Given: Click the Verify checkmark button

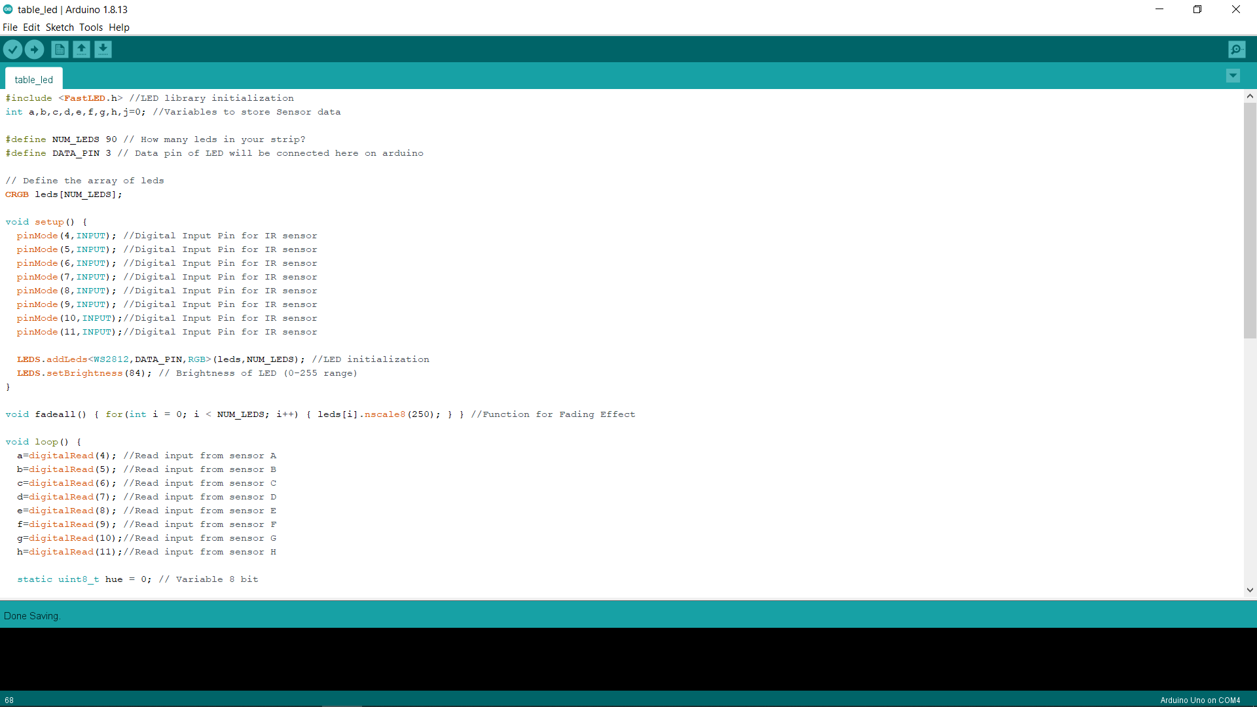Looking at the screenshot, I should pos(12,49).
